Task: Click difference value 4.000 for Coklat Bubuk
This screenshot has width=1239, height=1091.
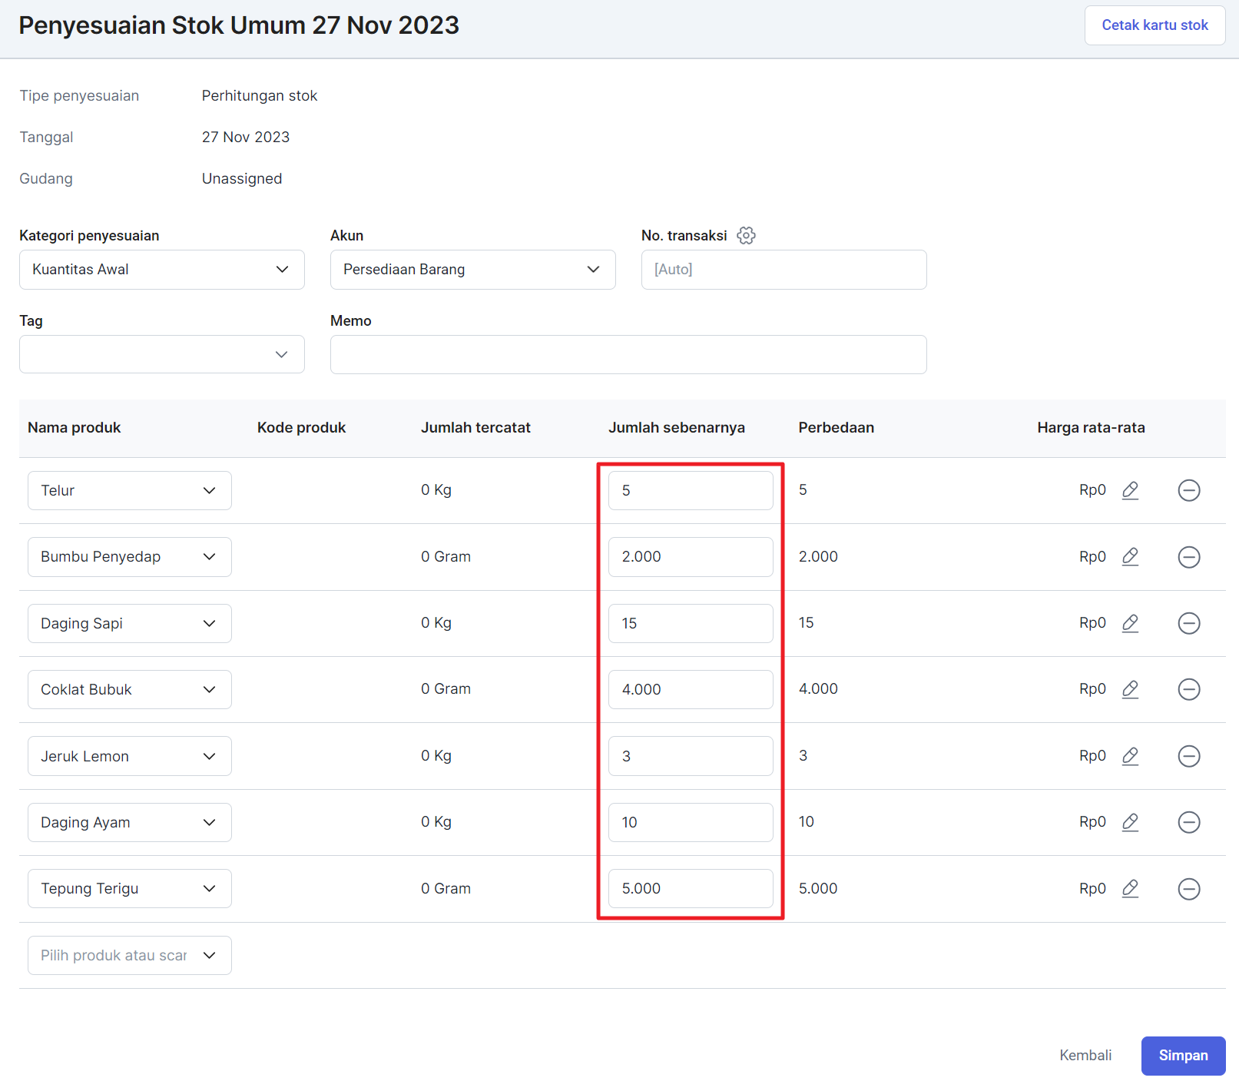Action: [x=818, y=689]
